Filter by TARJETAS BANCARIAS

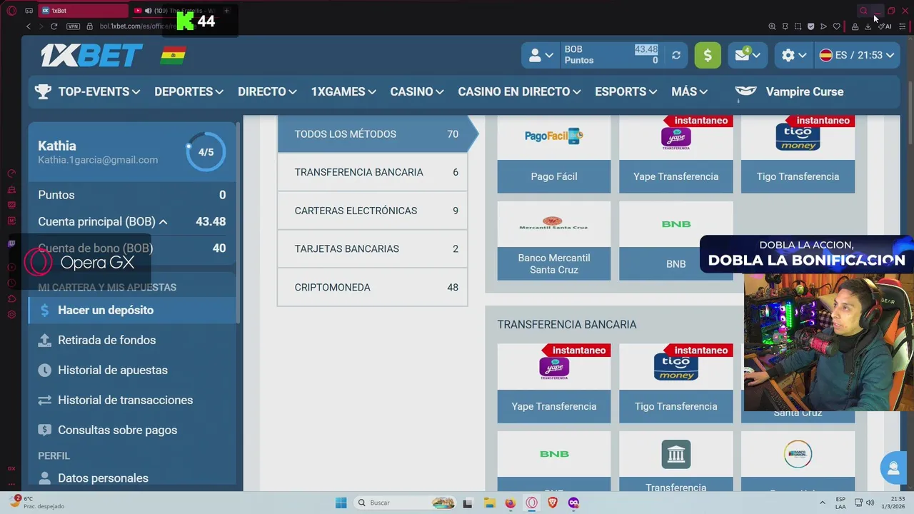(x=372, y=248)
